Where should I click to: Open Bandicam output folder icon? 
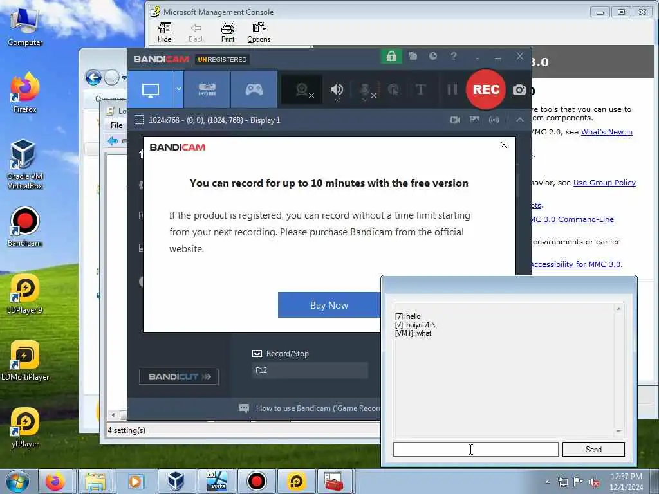[413, 56]
